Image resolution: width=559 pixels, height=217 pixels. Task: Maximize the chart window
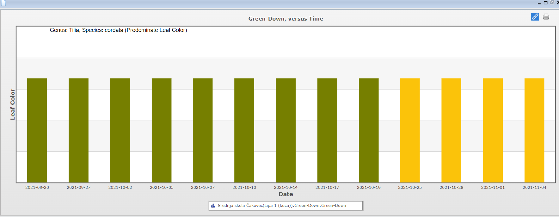pyautogui.click(x=546, y=3)
